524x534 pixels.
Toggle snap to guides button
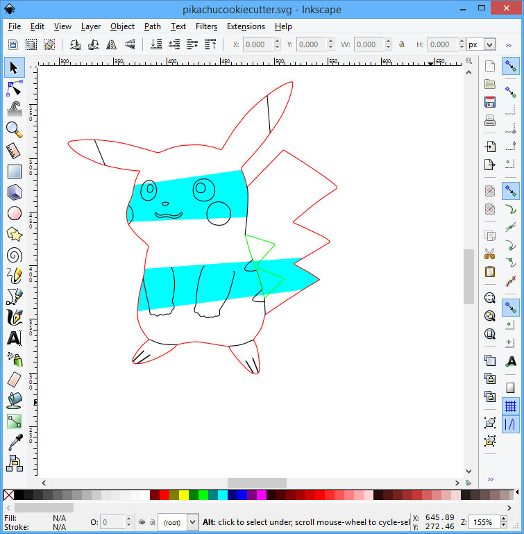pyautogui.click(x=510, y=424)
